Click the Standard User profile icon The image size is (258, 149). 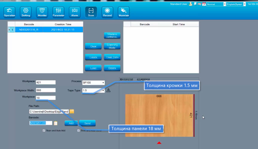pos(190,4)
